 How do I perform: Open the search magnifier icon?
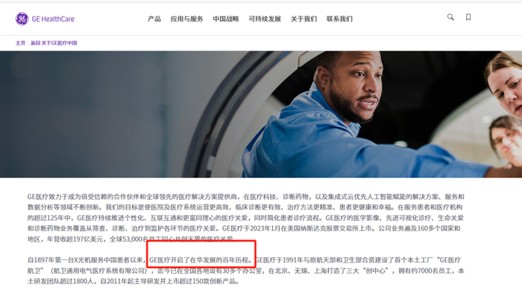(450, 17)
